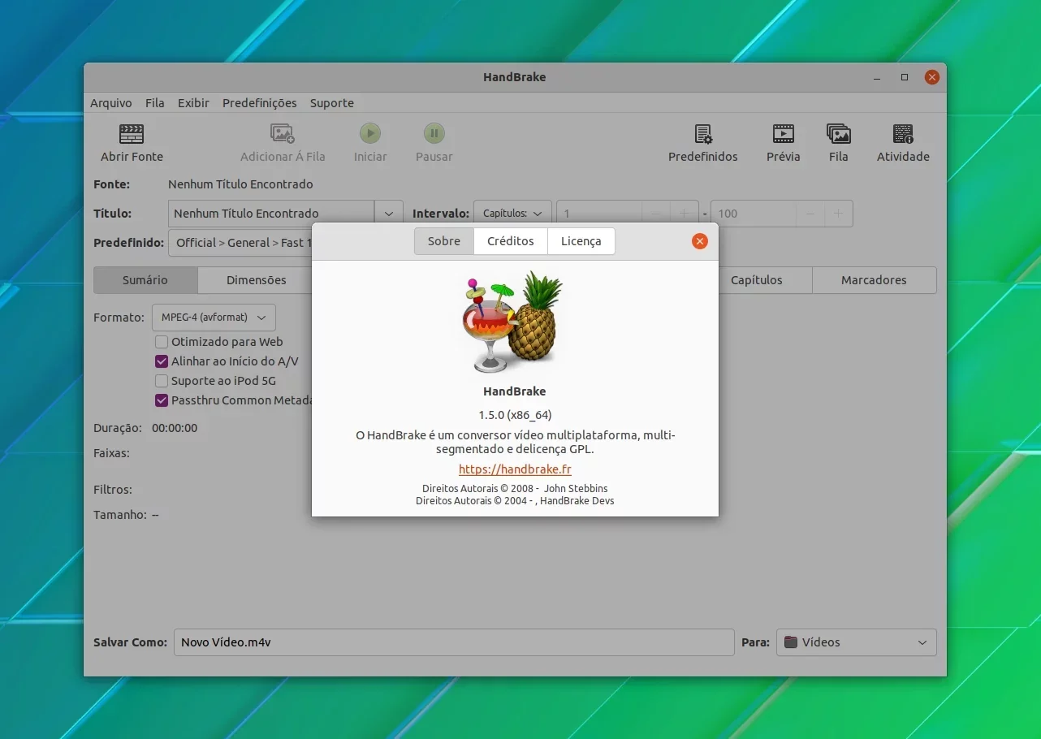The width and height of the screenshot is (1041, 739).
Task: Select the Sumário tab
Action: [x=145, y=280]
